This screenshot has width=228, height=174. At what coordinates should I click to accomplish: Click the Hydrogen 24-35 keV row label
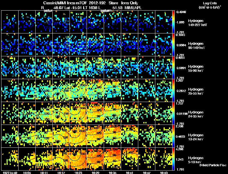point(196,114)
